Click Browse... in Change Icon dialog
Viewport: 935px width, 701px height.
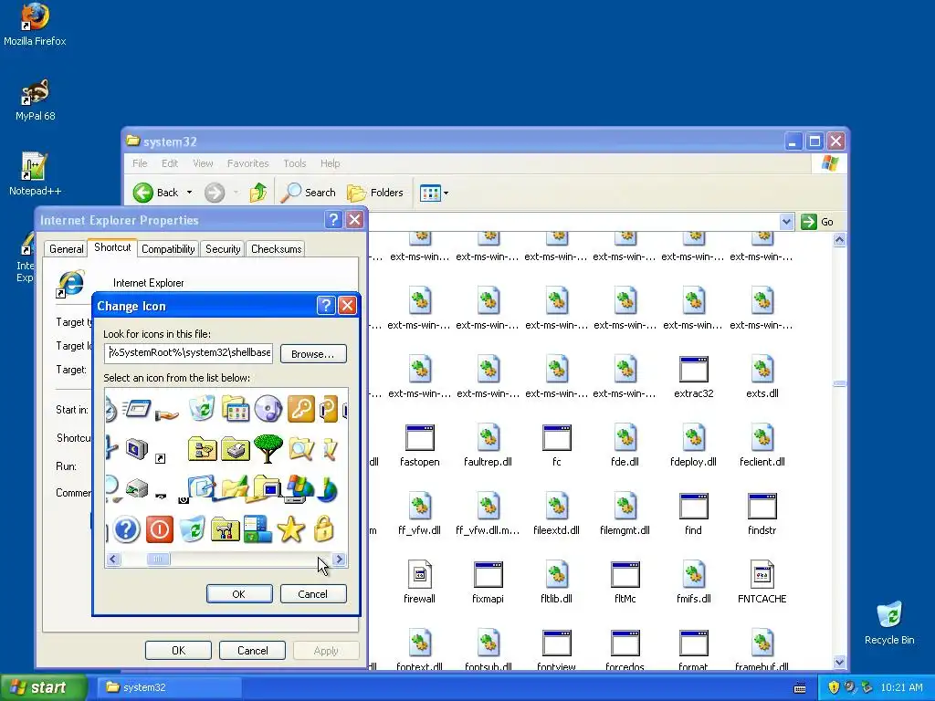point(313,353)
